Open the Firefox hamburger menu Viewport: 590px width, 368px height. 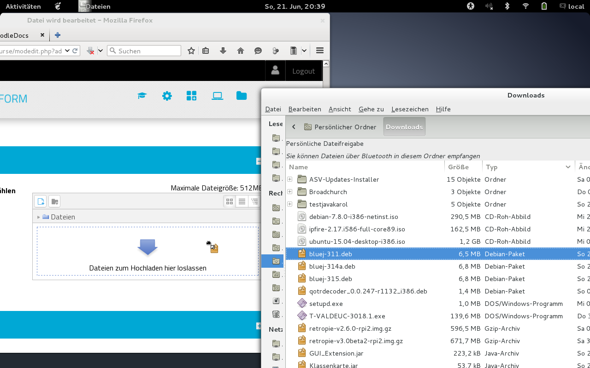point(320,51)
